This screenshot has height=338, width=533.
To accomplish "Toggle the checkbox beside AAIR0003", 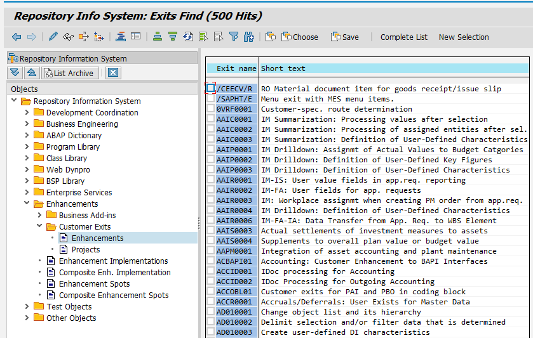I will click(210, 200).
